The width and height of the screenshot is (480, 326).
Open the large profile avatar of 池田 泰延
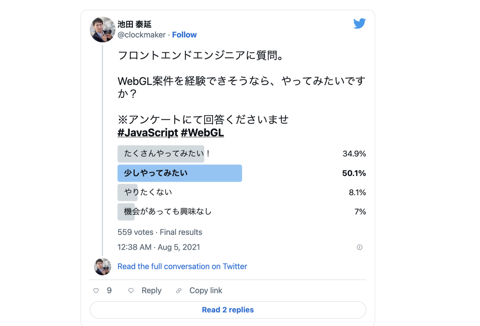[x=103, y=29]
